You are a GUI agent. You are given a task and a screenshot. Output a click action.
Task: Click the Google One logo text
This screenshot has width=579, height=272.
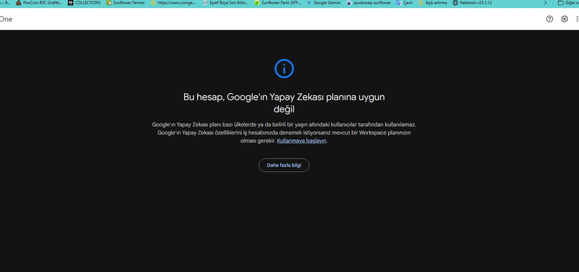(x=6, y=19)
